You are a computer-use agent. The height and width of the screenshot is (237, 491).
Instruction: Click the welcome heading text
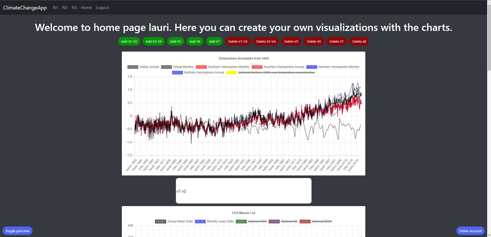(x=243, y=28)
